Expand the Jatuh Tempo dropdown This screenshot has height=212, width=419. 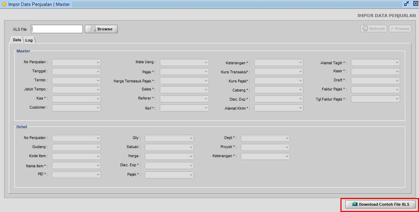76,90
